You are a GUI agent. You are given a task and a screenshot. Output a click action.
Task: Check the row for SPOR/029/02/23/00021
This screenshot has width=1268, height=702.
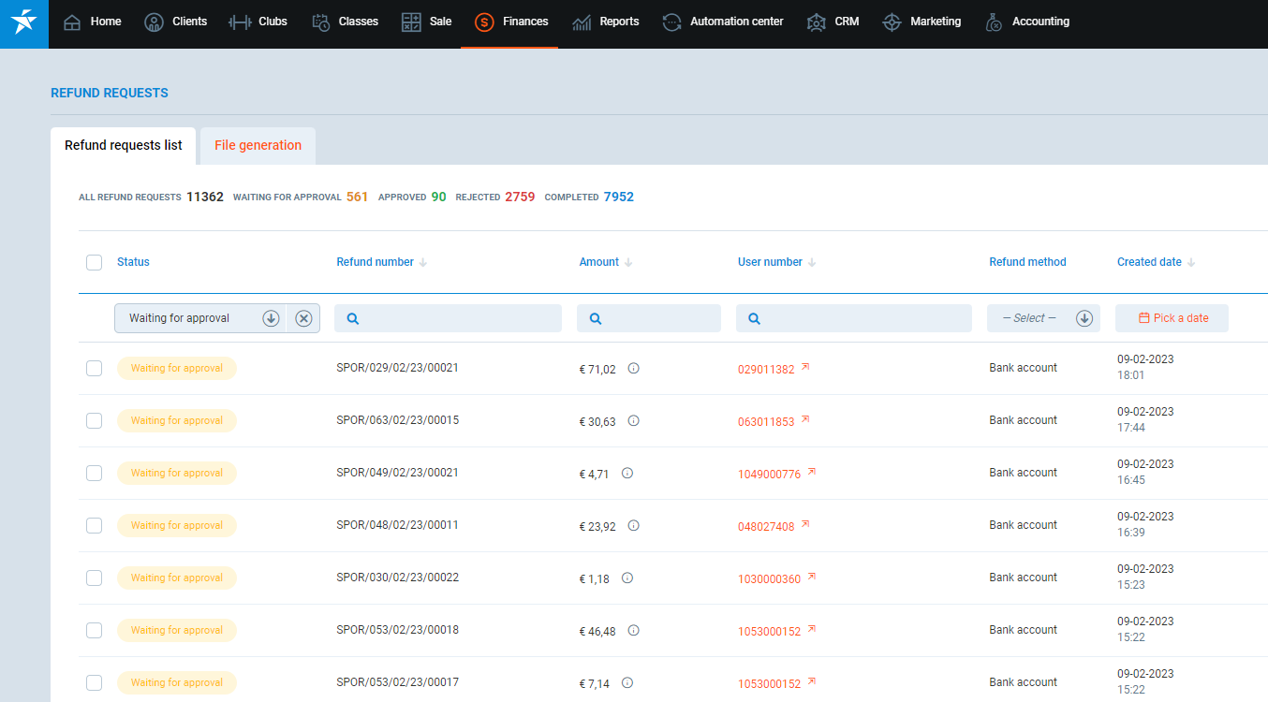click(94, 369)
